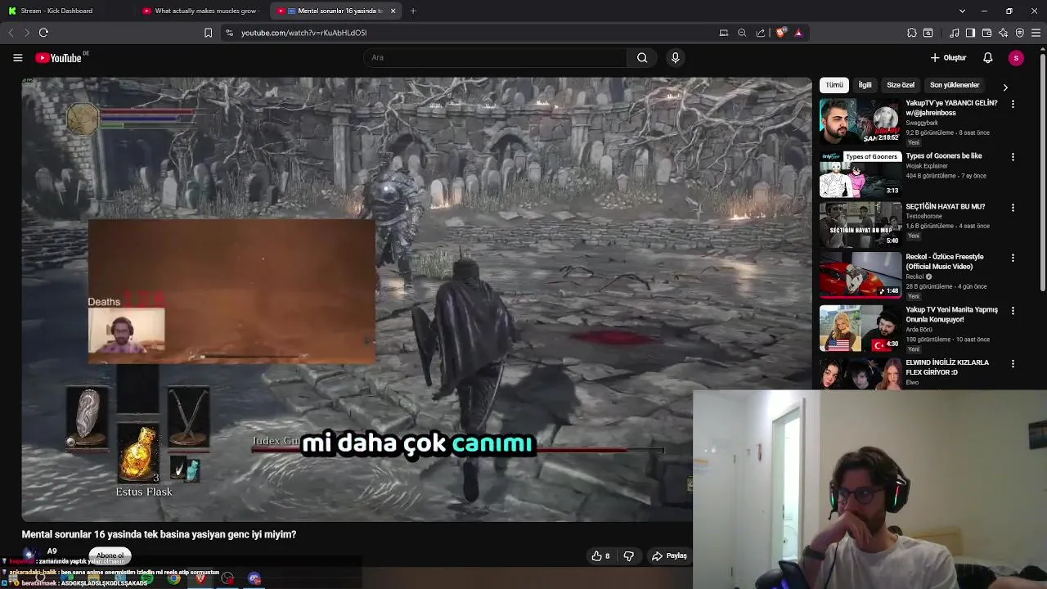This screenshot has height=589, width=1047.
Task: Open options for ELWIND İNGİLİZ KIZLARLA video
Action: click(1013, 363)
